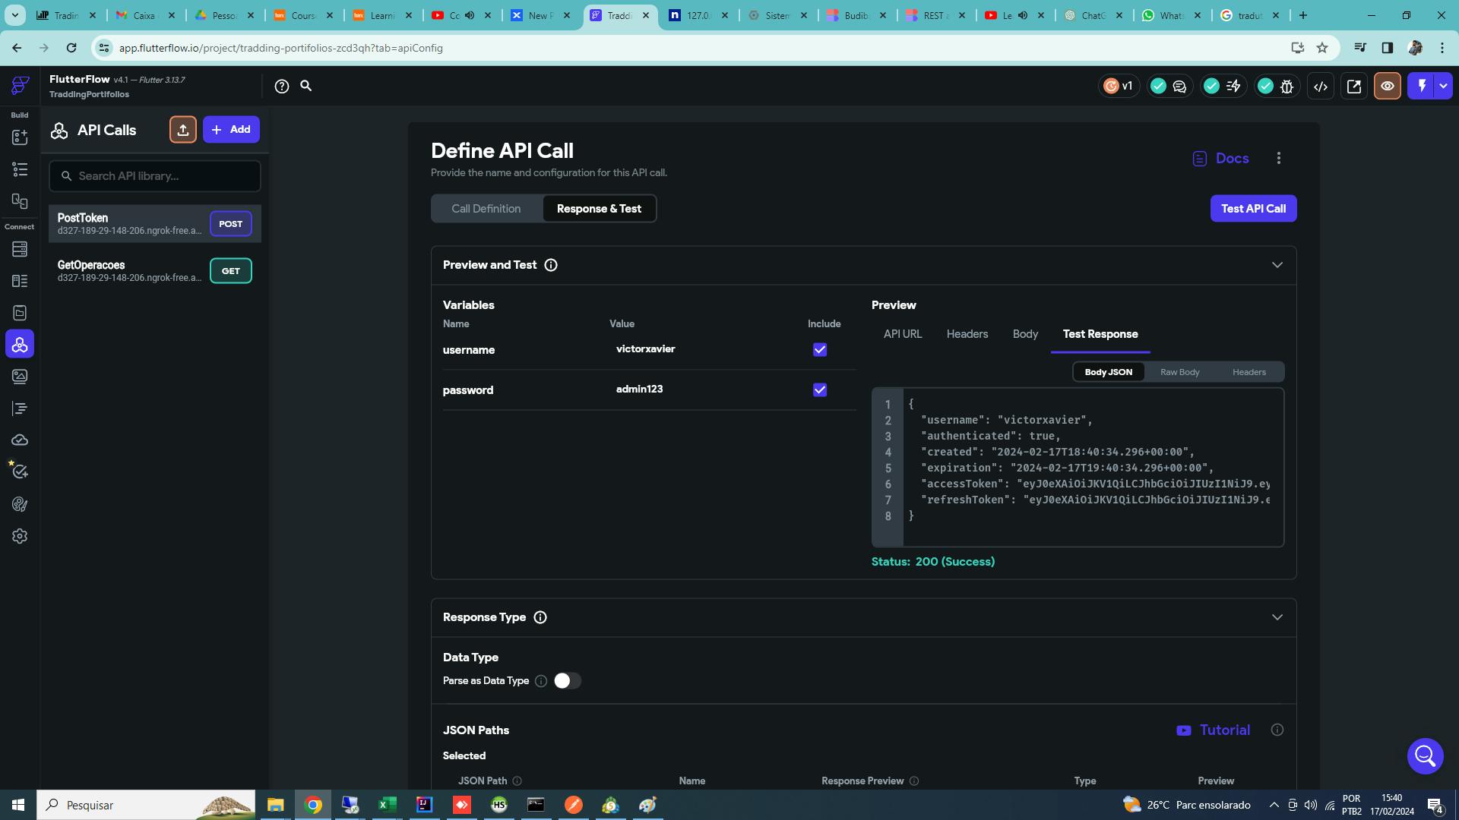Enable Parse as Data Type toggle
1459x820 pixels.
567,681
